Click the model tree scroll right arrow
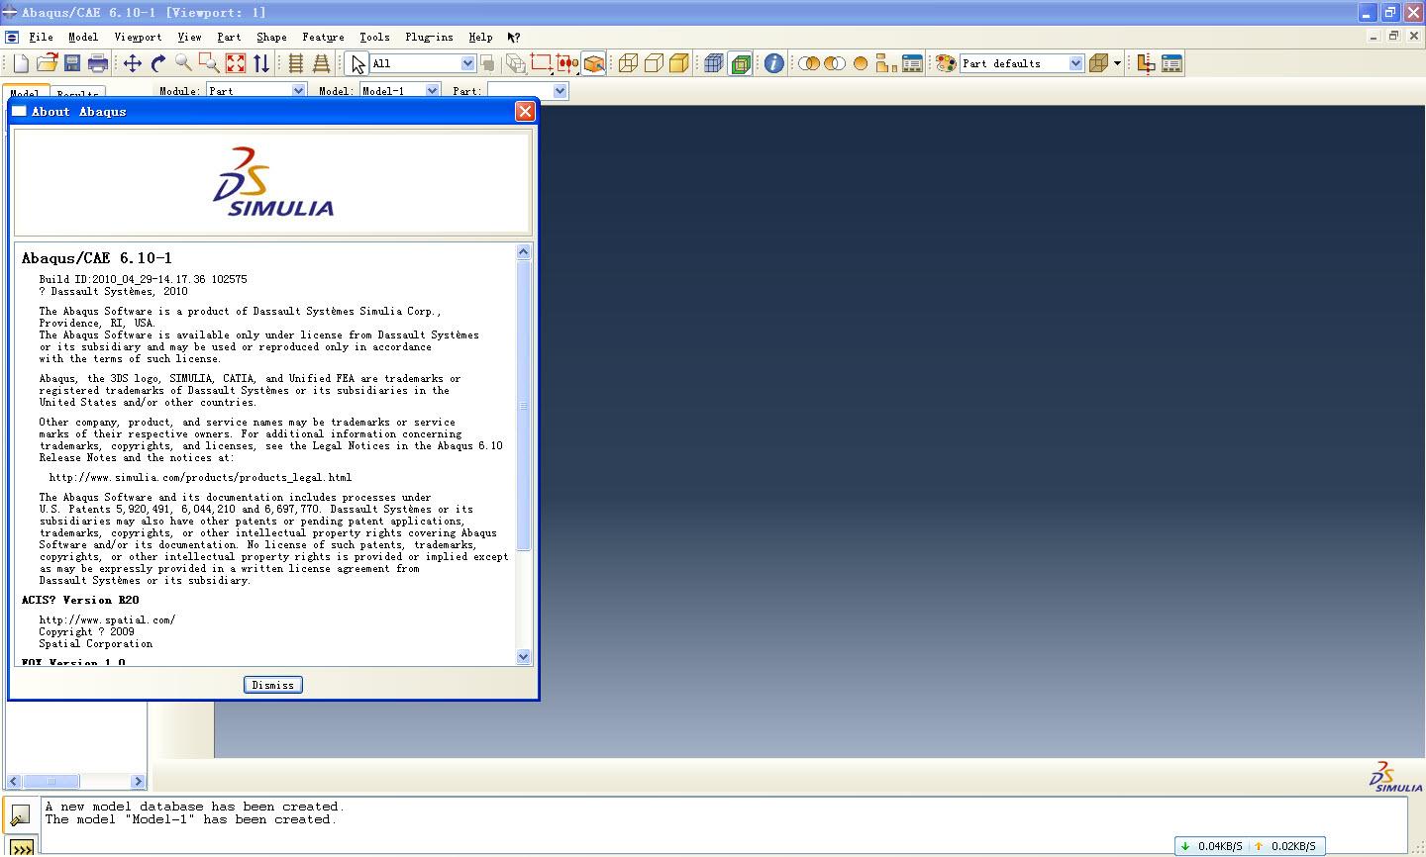This screenshot has height=857, width=1426. tap(138, 781)
